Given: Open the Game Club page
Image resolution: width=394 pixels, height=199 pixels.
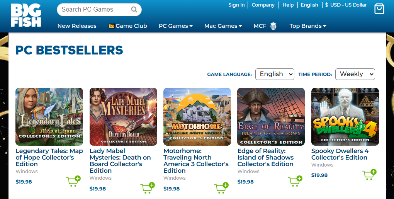Looking at the screenshot, I should coord(128,26).
